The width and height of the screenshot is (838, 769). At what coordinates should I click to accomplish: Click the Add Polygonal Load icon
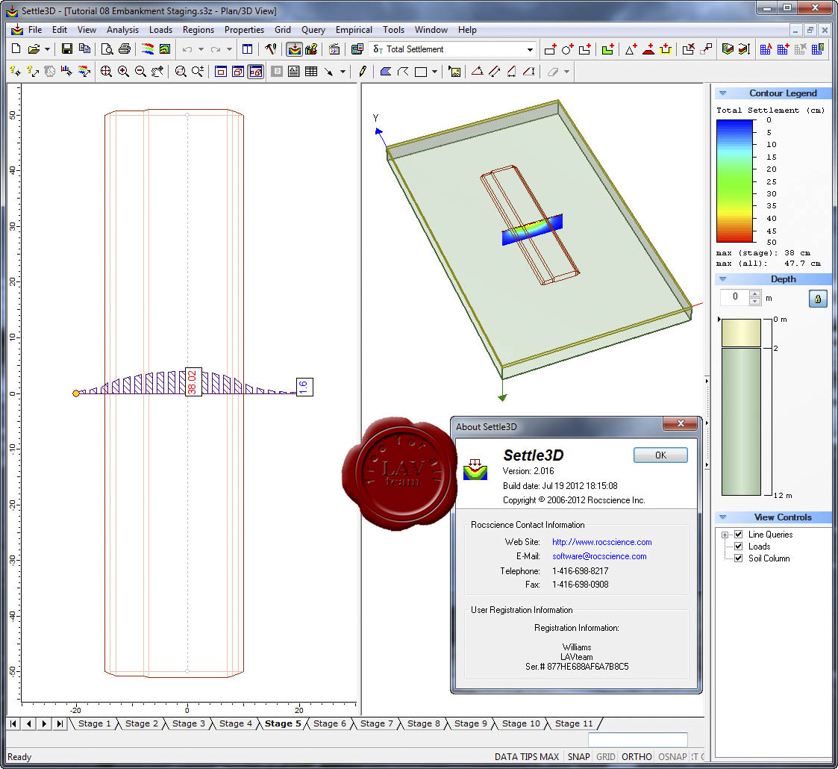(x=585, y=49)
